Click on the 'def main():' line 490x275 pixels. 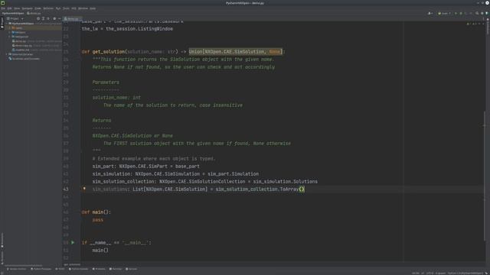tap(96, 212)
